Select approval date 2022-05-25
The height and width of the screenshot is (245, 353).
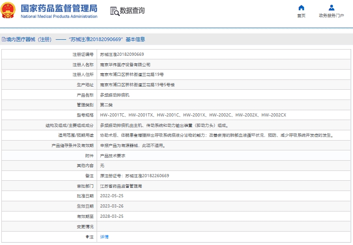pyautogui.click(x=112, y=196)
